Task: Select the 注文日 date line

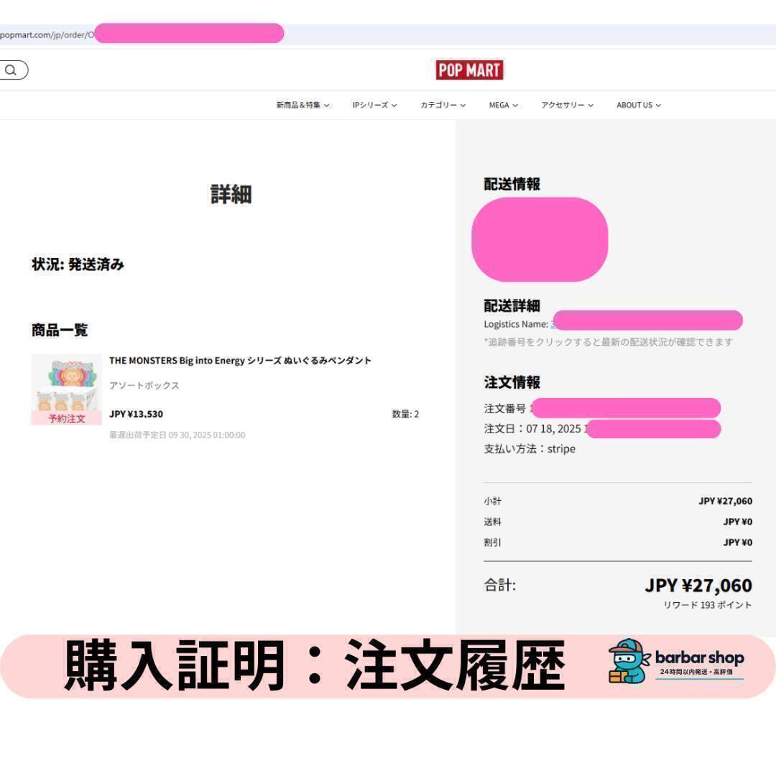Action: pyautogui.click(x=535, y=428)
